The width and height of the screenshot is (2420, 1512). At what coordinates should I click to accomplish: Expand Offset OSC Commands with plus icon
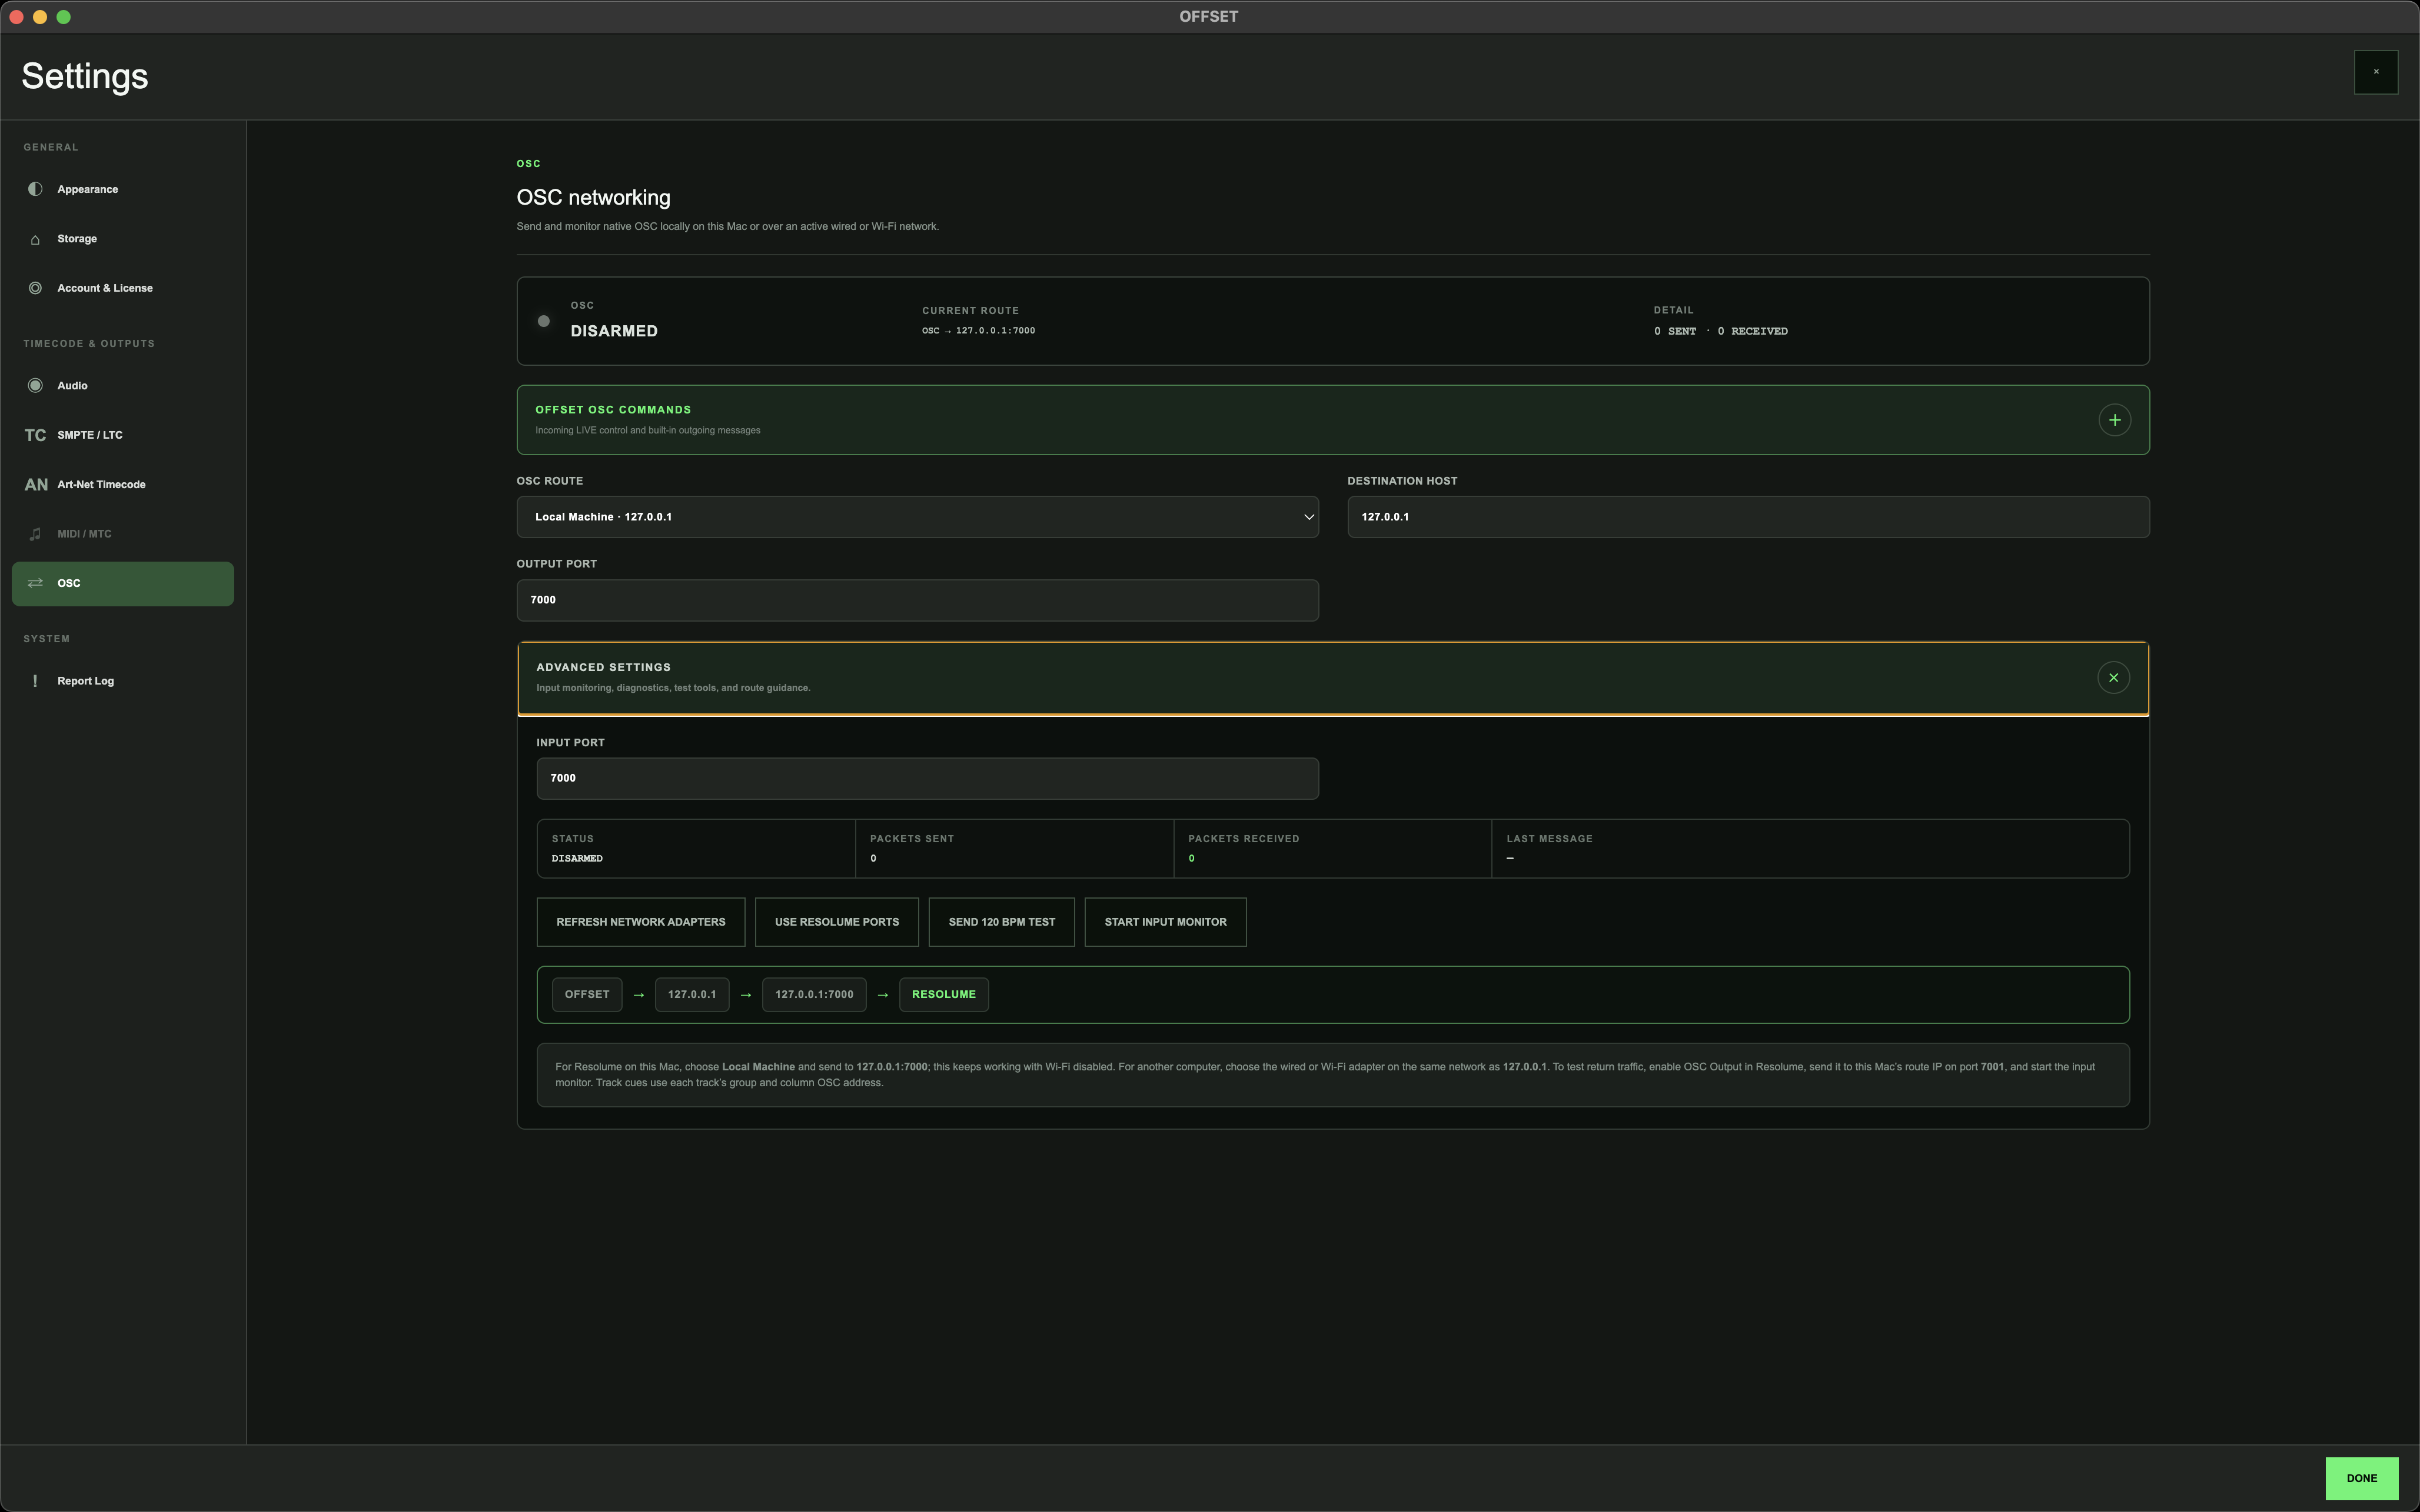click(2114, 420)
